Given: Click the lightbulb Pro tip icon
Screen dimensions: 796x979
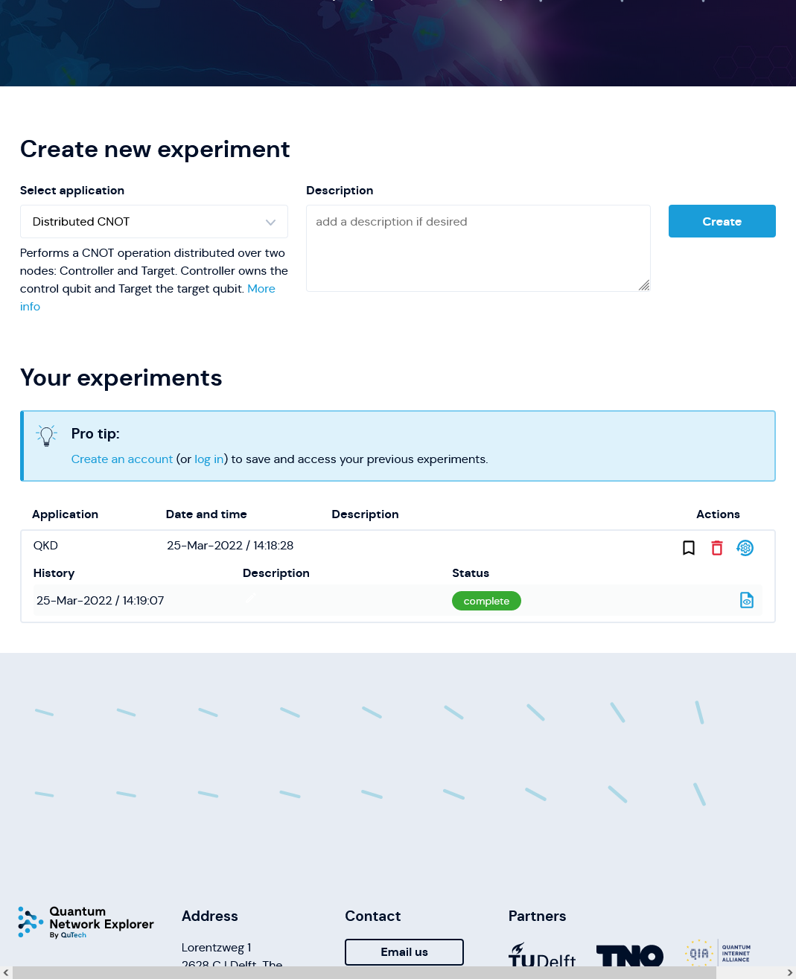Looking at the screenshot, I should 47,436.
